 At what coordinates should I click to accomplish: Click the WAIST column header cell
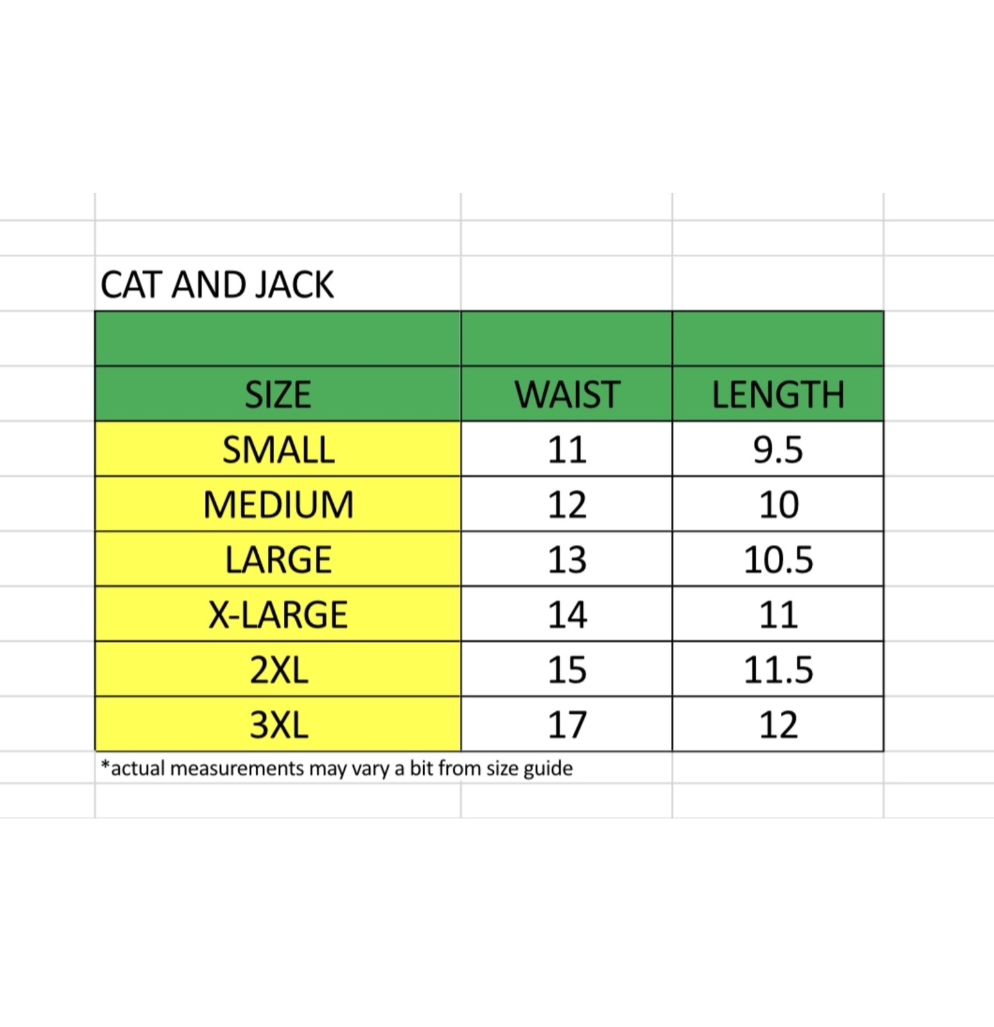point(566,394)
